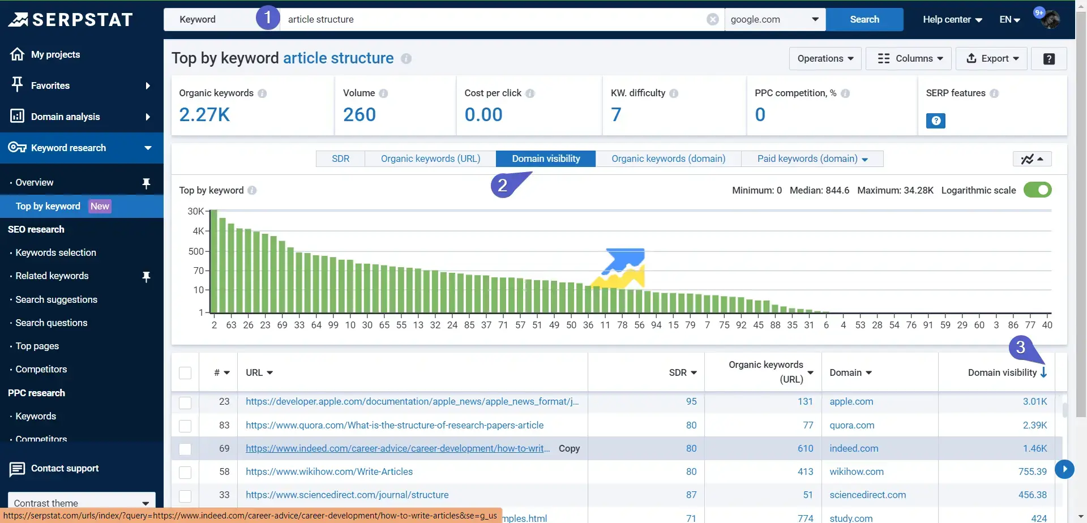Screen dimensions: 1087x523
Task: Check the indeed.com row checkbox
Action: click(185, 449)
